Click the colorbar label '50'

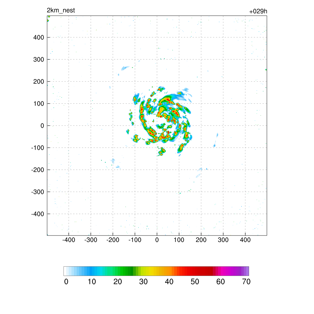click(x=195, y=282)
